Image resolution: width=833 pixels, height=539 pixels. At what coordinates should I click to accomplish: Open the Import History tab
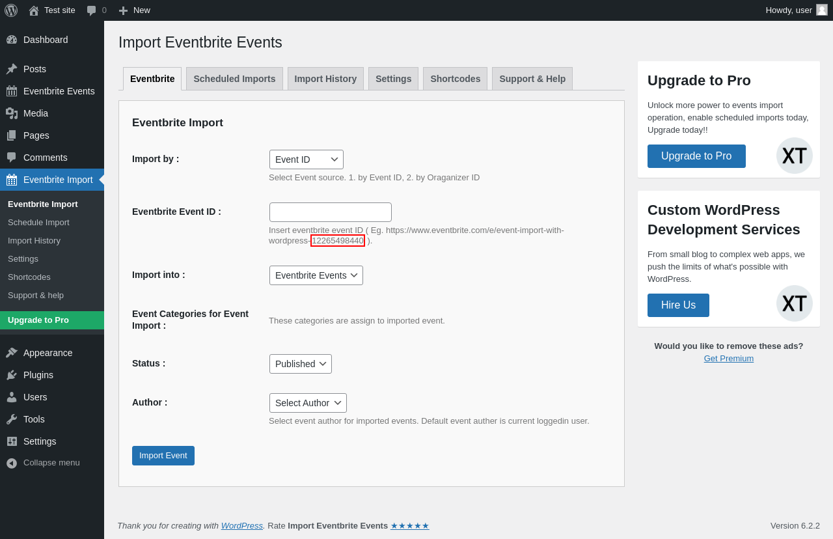coord(325,79)
